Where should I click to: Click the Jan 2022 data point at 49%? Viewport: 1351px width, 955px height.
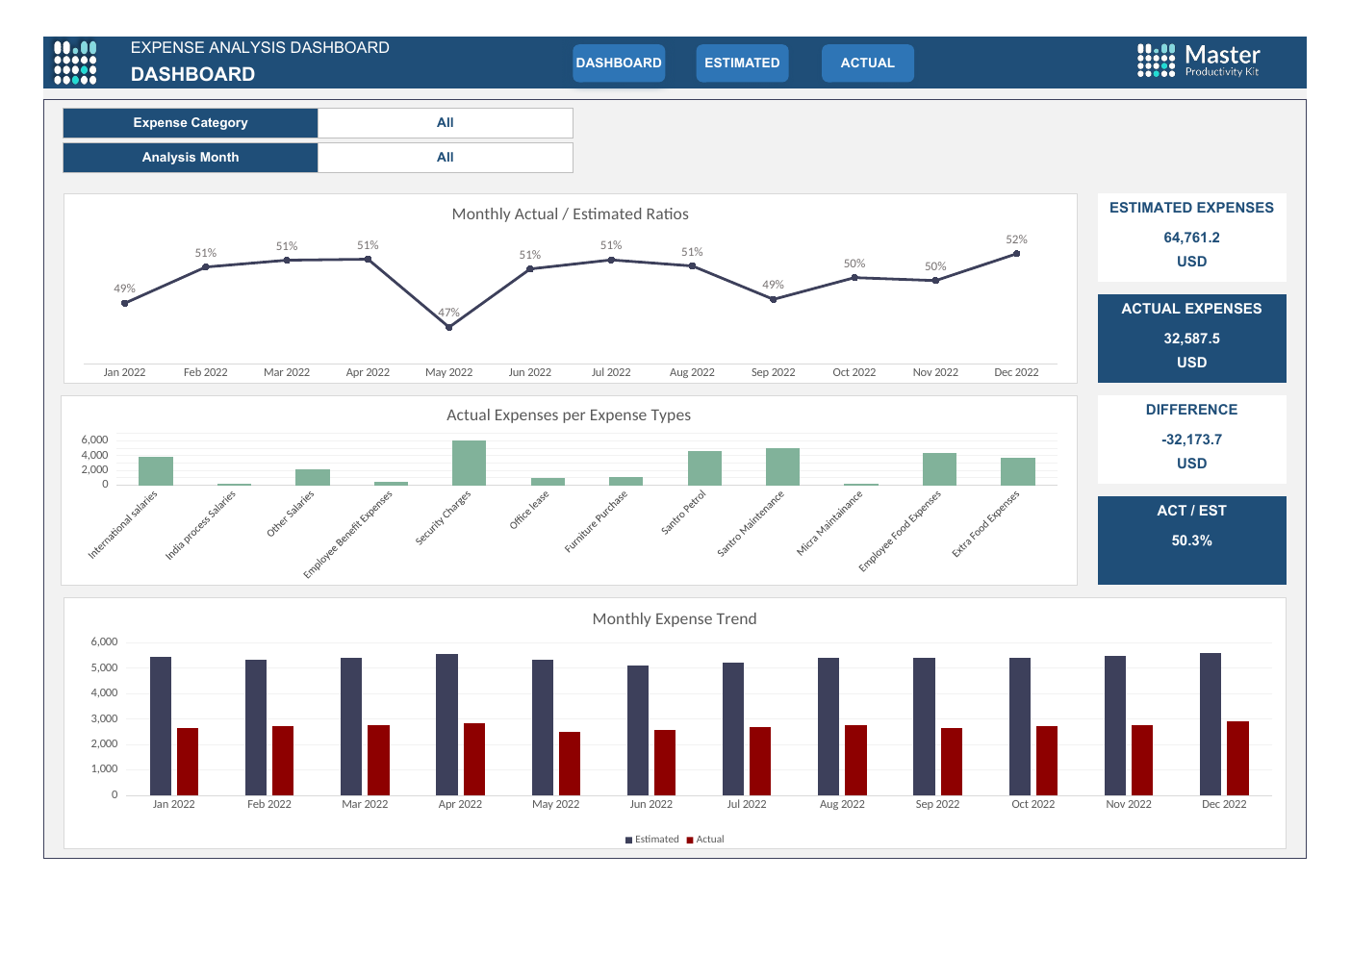(x=125, y=303)
